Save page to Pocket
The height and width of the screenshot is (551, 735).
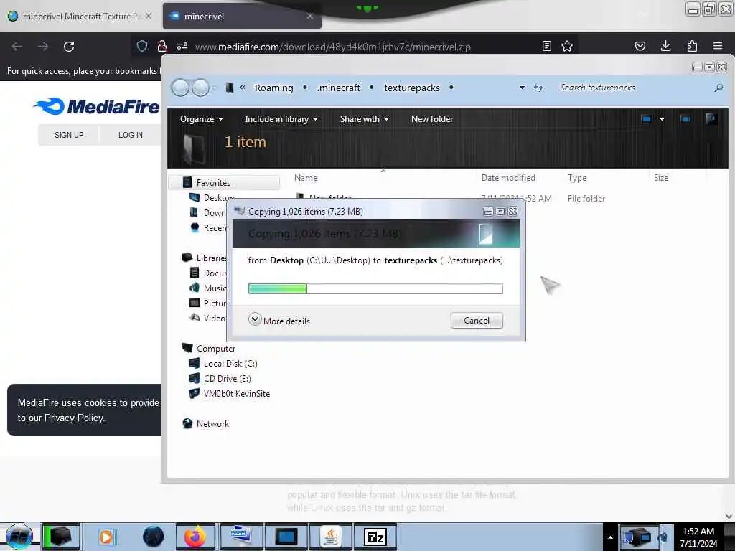click(640, 46)
